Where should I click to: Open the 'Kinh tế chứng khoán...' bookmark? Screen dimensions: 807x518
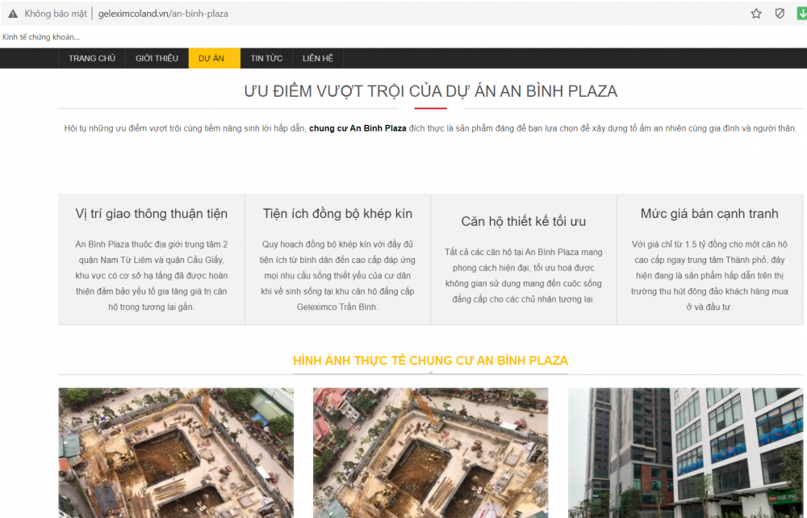[x=41, y=37]
